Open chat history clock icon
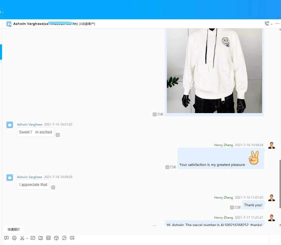Screen dimensions: 281x245 coord(64,238)
